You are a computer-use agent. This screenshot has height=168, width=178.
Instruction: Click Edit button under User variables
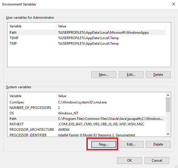coord(131,75)
